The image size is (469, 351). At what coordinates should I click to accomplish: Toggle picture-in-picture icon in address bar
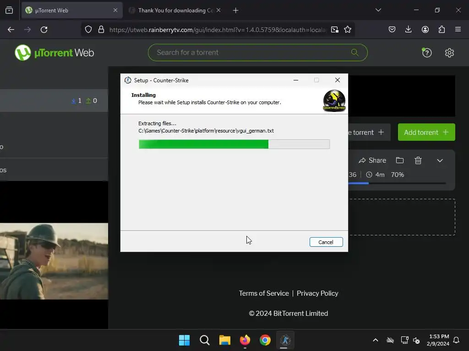click(x=335, y=30)
